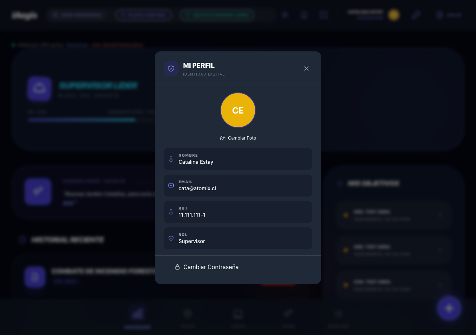
Task: Click the shield icon in the ROL field
Action: click(171, 238)
